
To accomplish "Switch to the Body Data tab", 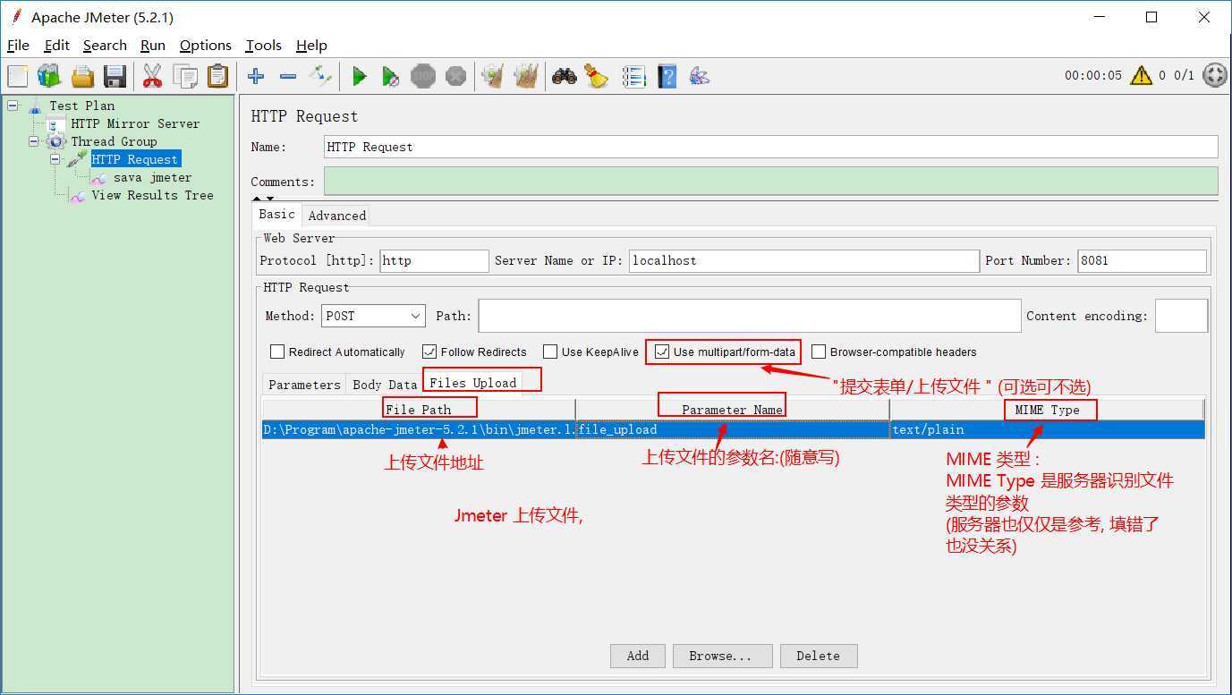I will [x=385, y=385].
